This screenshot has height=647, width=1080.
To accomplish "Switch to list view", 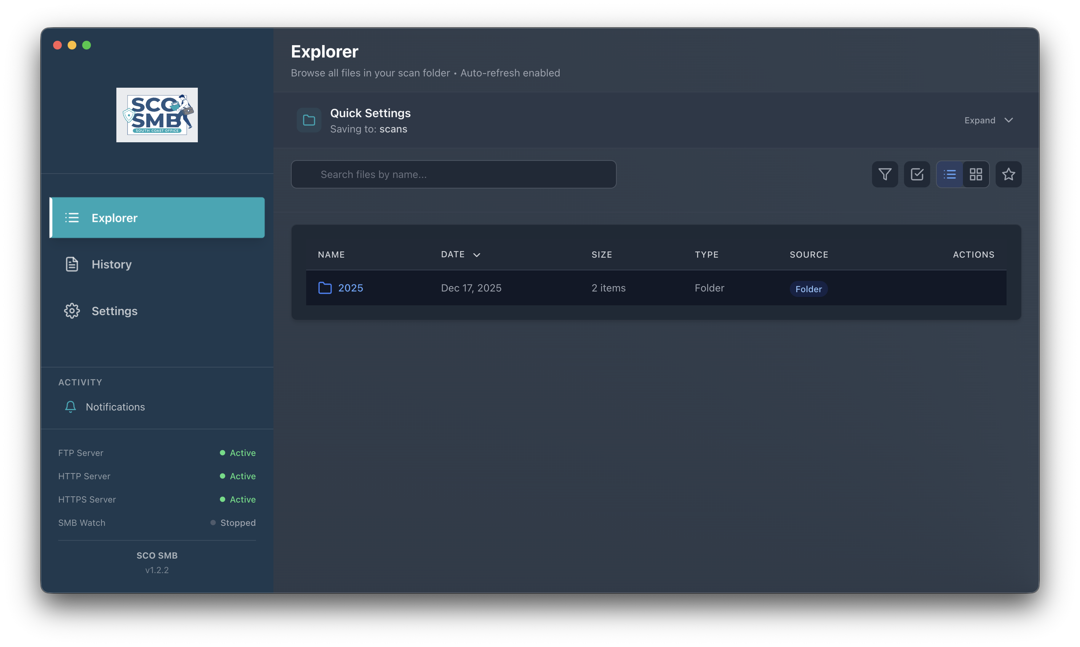I will [950, 174].
